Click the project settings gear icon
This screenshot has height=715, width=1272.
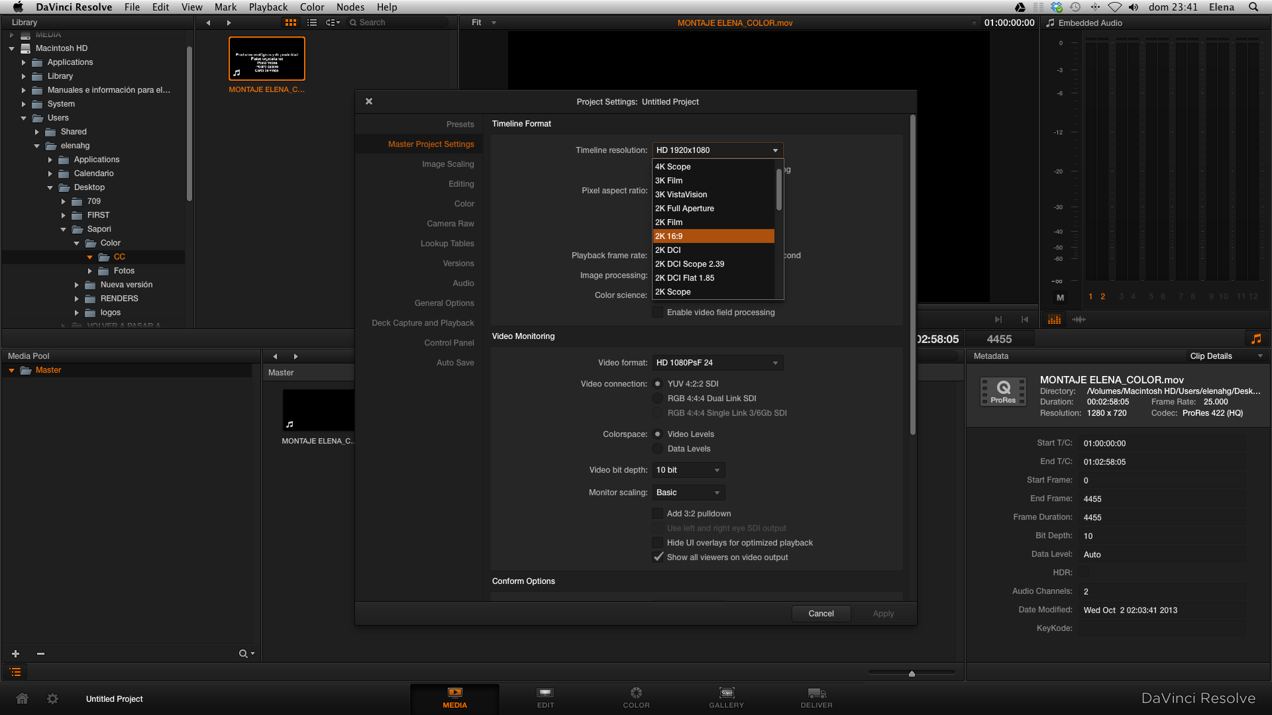click(x=53, y=698)
